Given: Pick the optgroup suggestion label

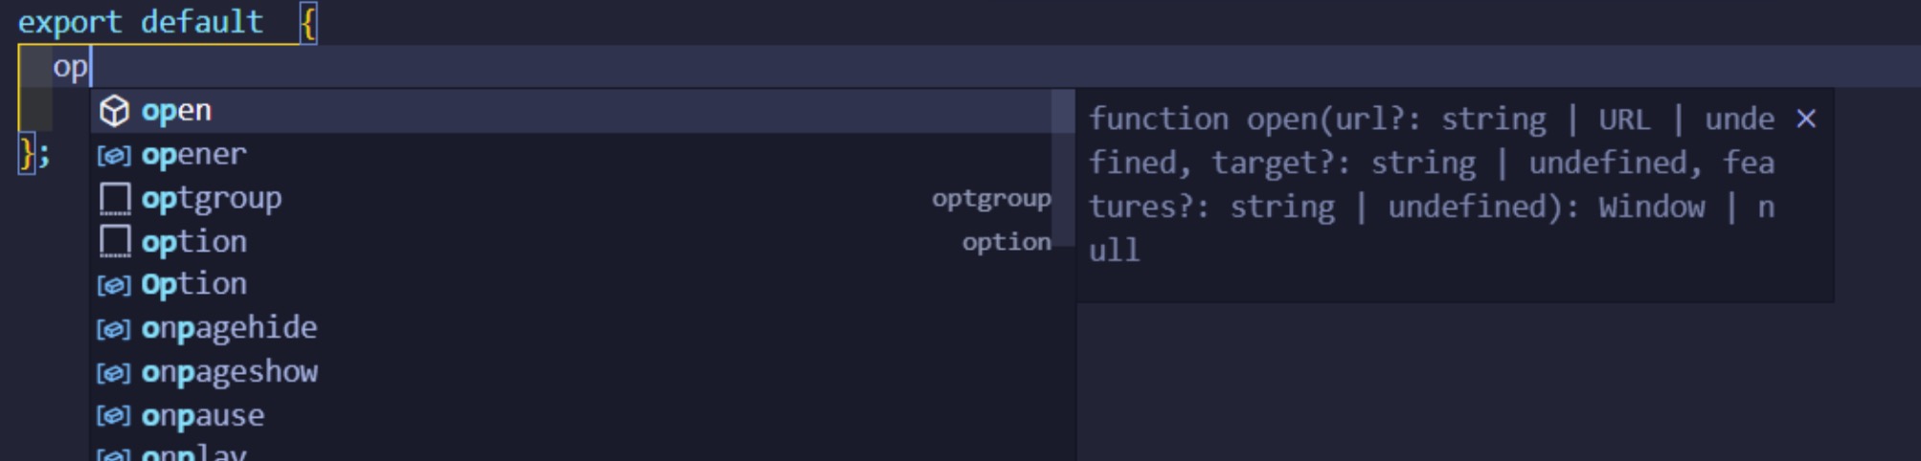Looking at the screenshot, I should (x=212, y=199).
